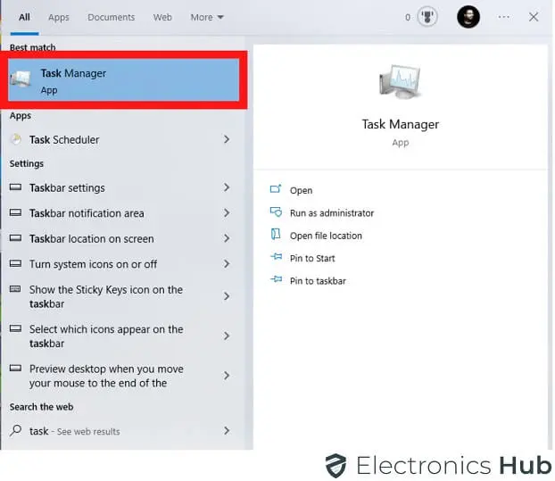This screenshot has width=555, height=481.
Task: Click the Task Manager icon in Best match
Action: pos(21,81)
